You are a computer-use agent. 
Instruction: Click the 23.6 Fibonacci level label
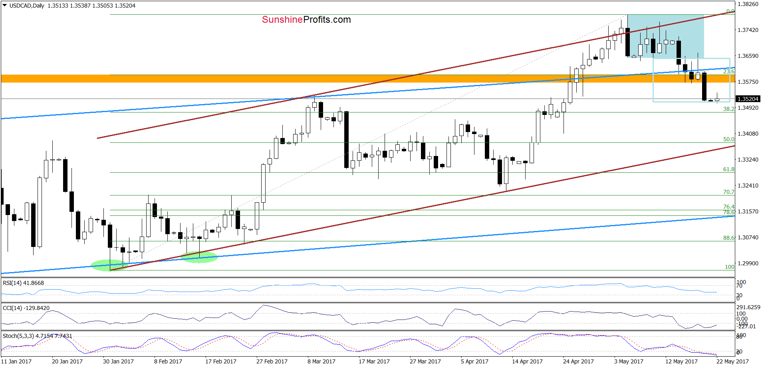pyautogui.click(x=728, y=71)
